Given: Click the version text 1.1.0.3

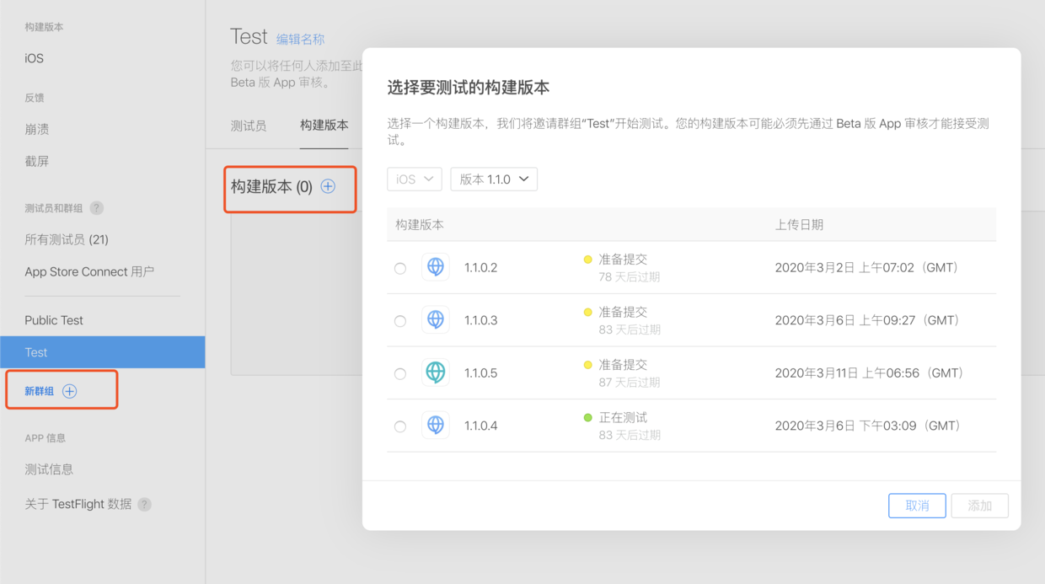Looking at the screenshot, I should pyautogui.click(x=481, y=320).
